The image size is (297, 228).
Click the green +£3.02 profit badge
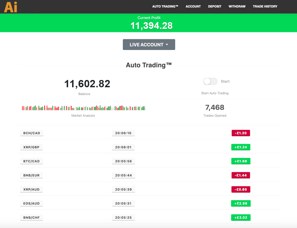(241, 217)
